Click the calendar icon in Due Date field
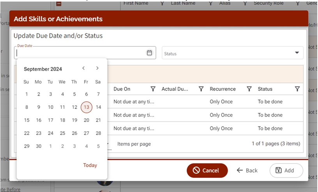 coord(149,53)
